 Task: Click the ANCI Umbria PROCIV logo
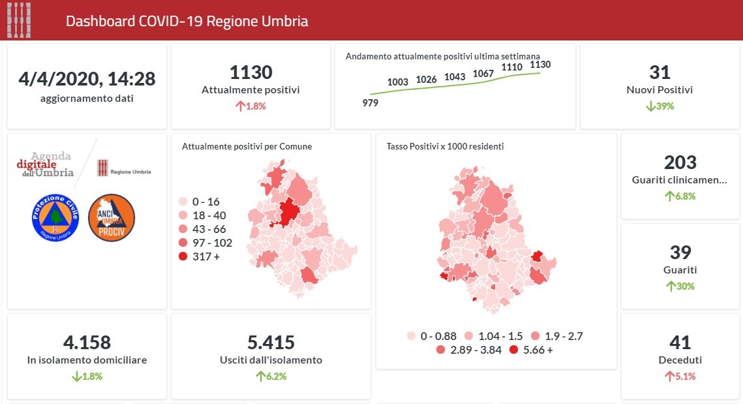pyautogui.click(x=112, y=219)
